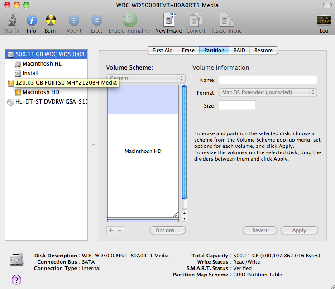Select the HL-DT-ST DVDRW drive

(x=46, y=102)
